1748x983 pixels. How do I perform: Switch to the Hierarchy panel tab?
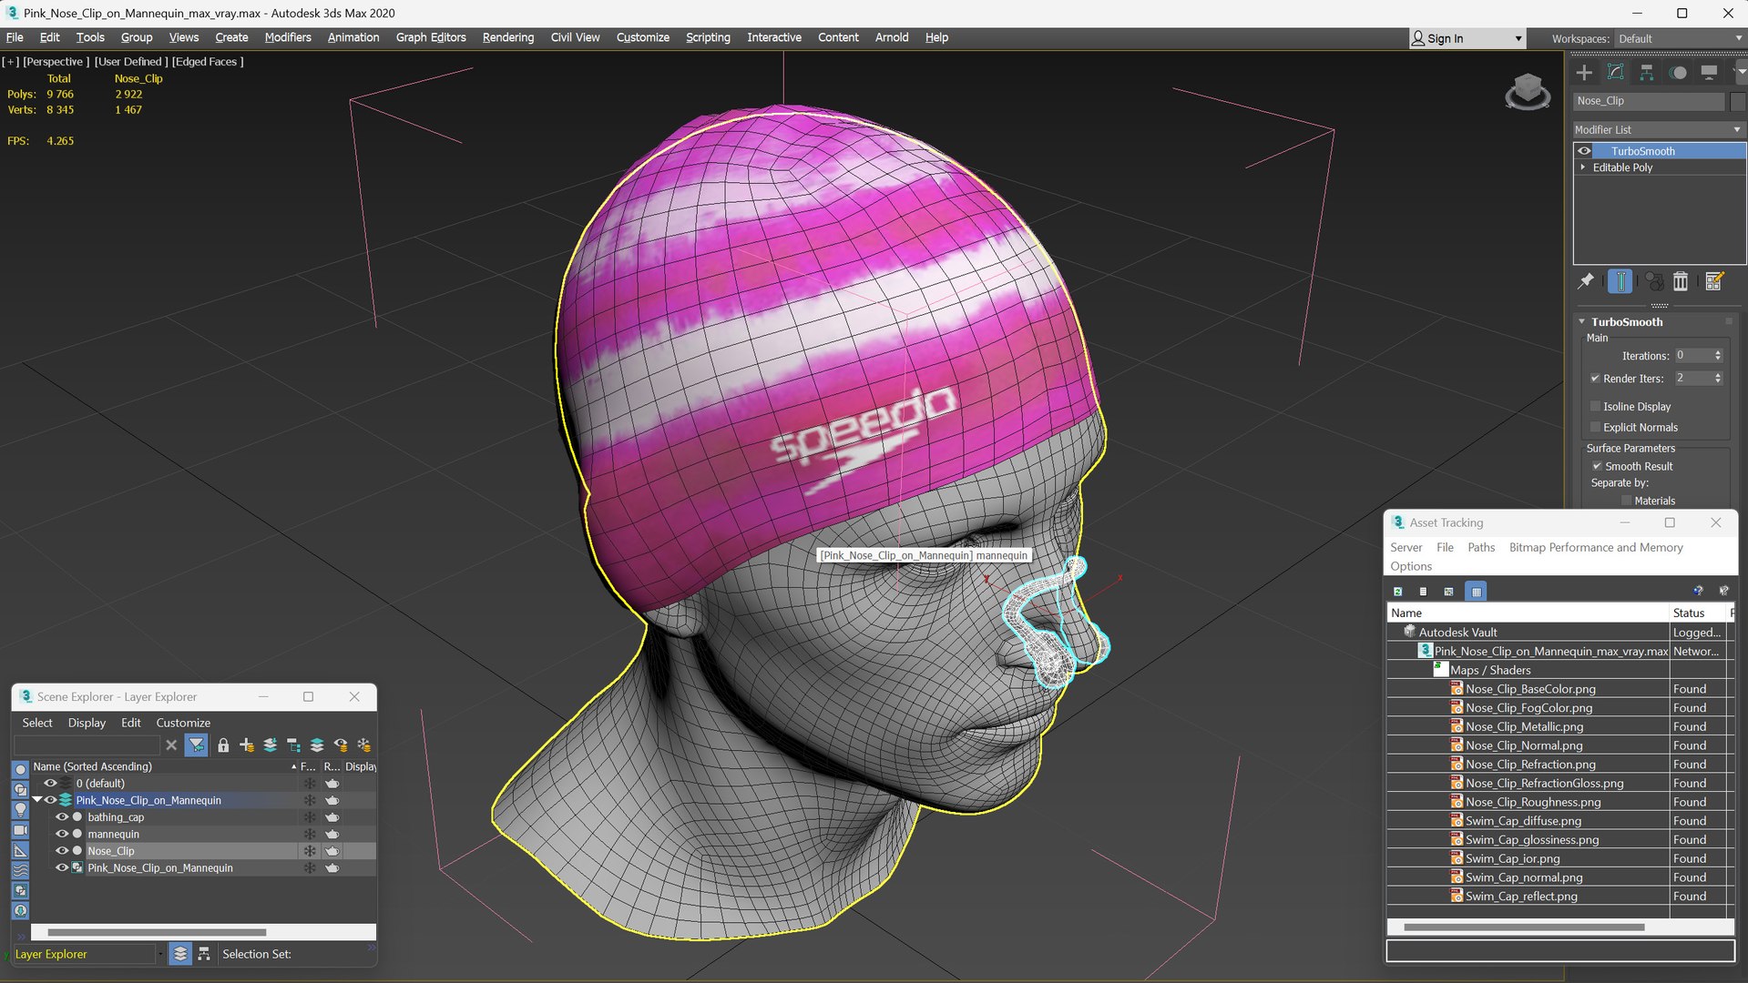coord(1647,73)
